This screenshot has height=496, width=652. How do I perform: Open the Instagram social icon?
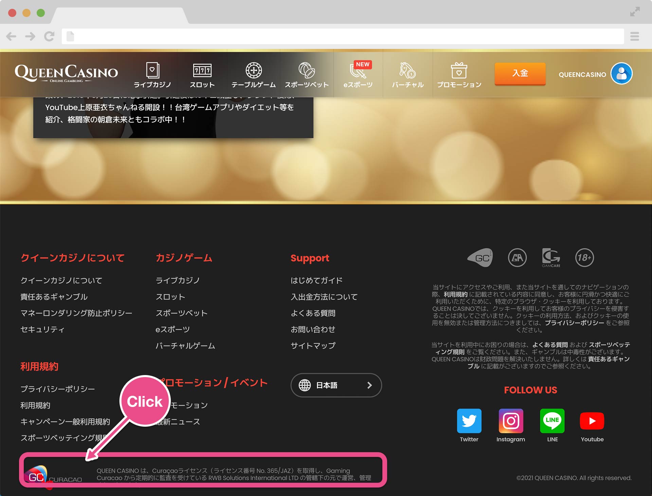pyautogui.click(x=511, y=421)
